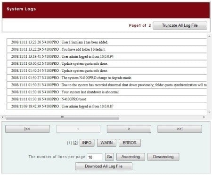Viewport: 212px width, 175px height.
Task: Go to first page with |<< button
Action: click(27, 129)
